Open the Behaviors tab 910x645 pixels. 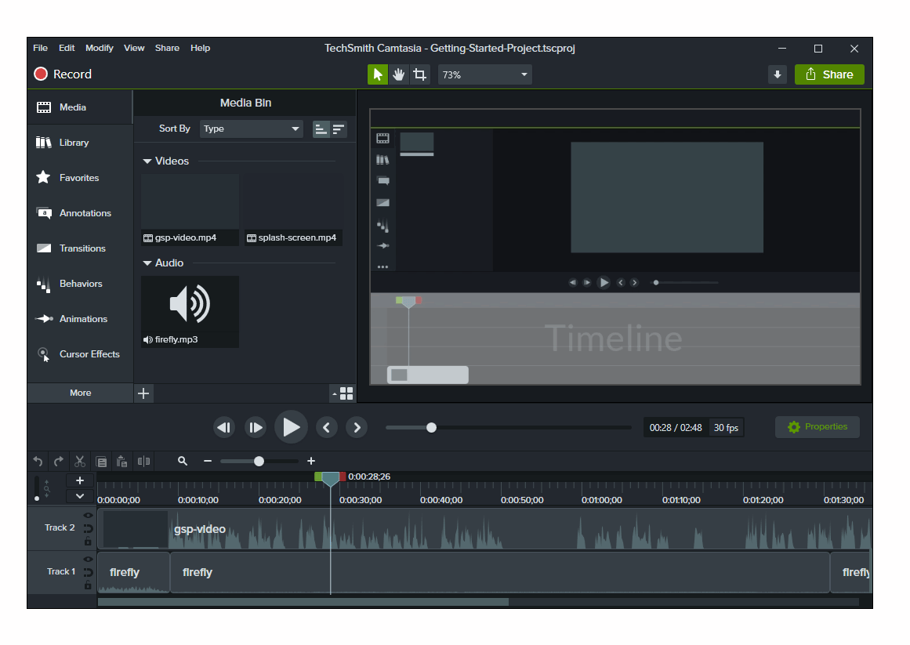click(80, 284)
